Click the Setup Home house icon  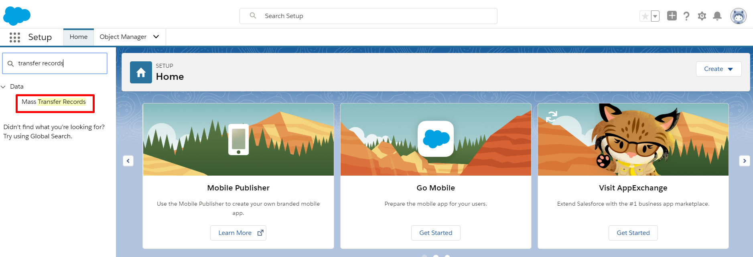tap(141, 72)
